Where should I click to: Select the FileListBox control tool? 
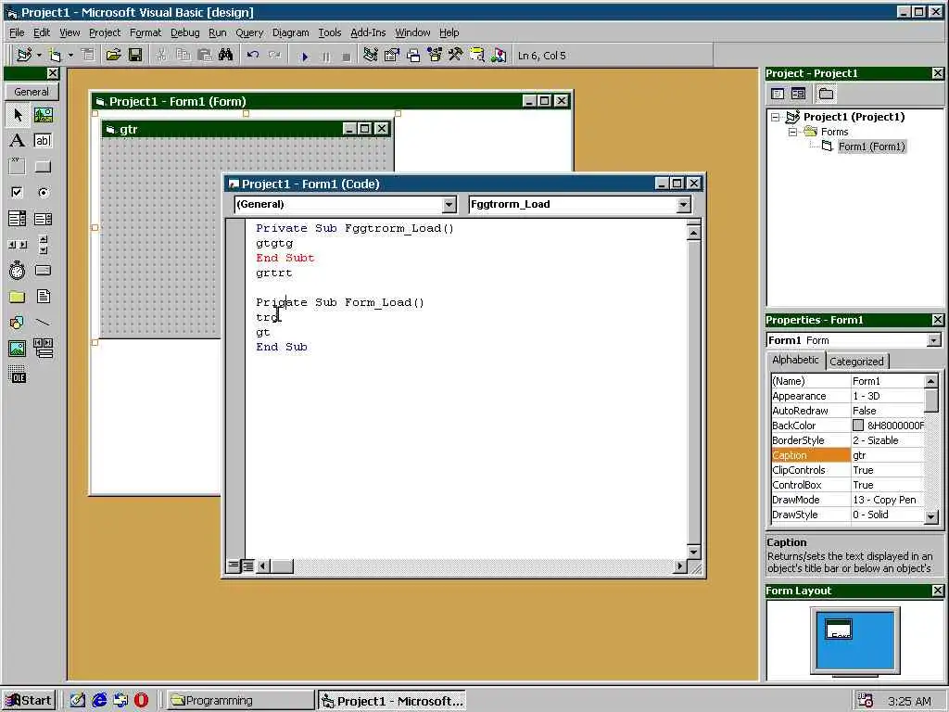tap(43, 296)
